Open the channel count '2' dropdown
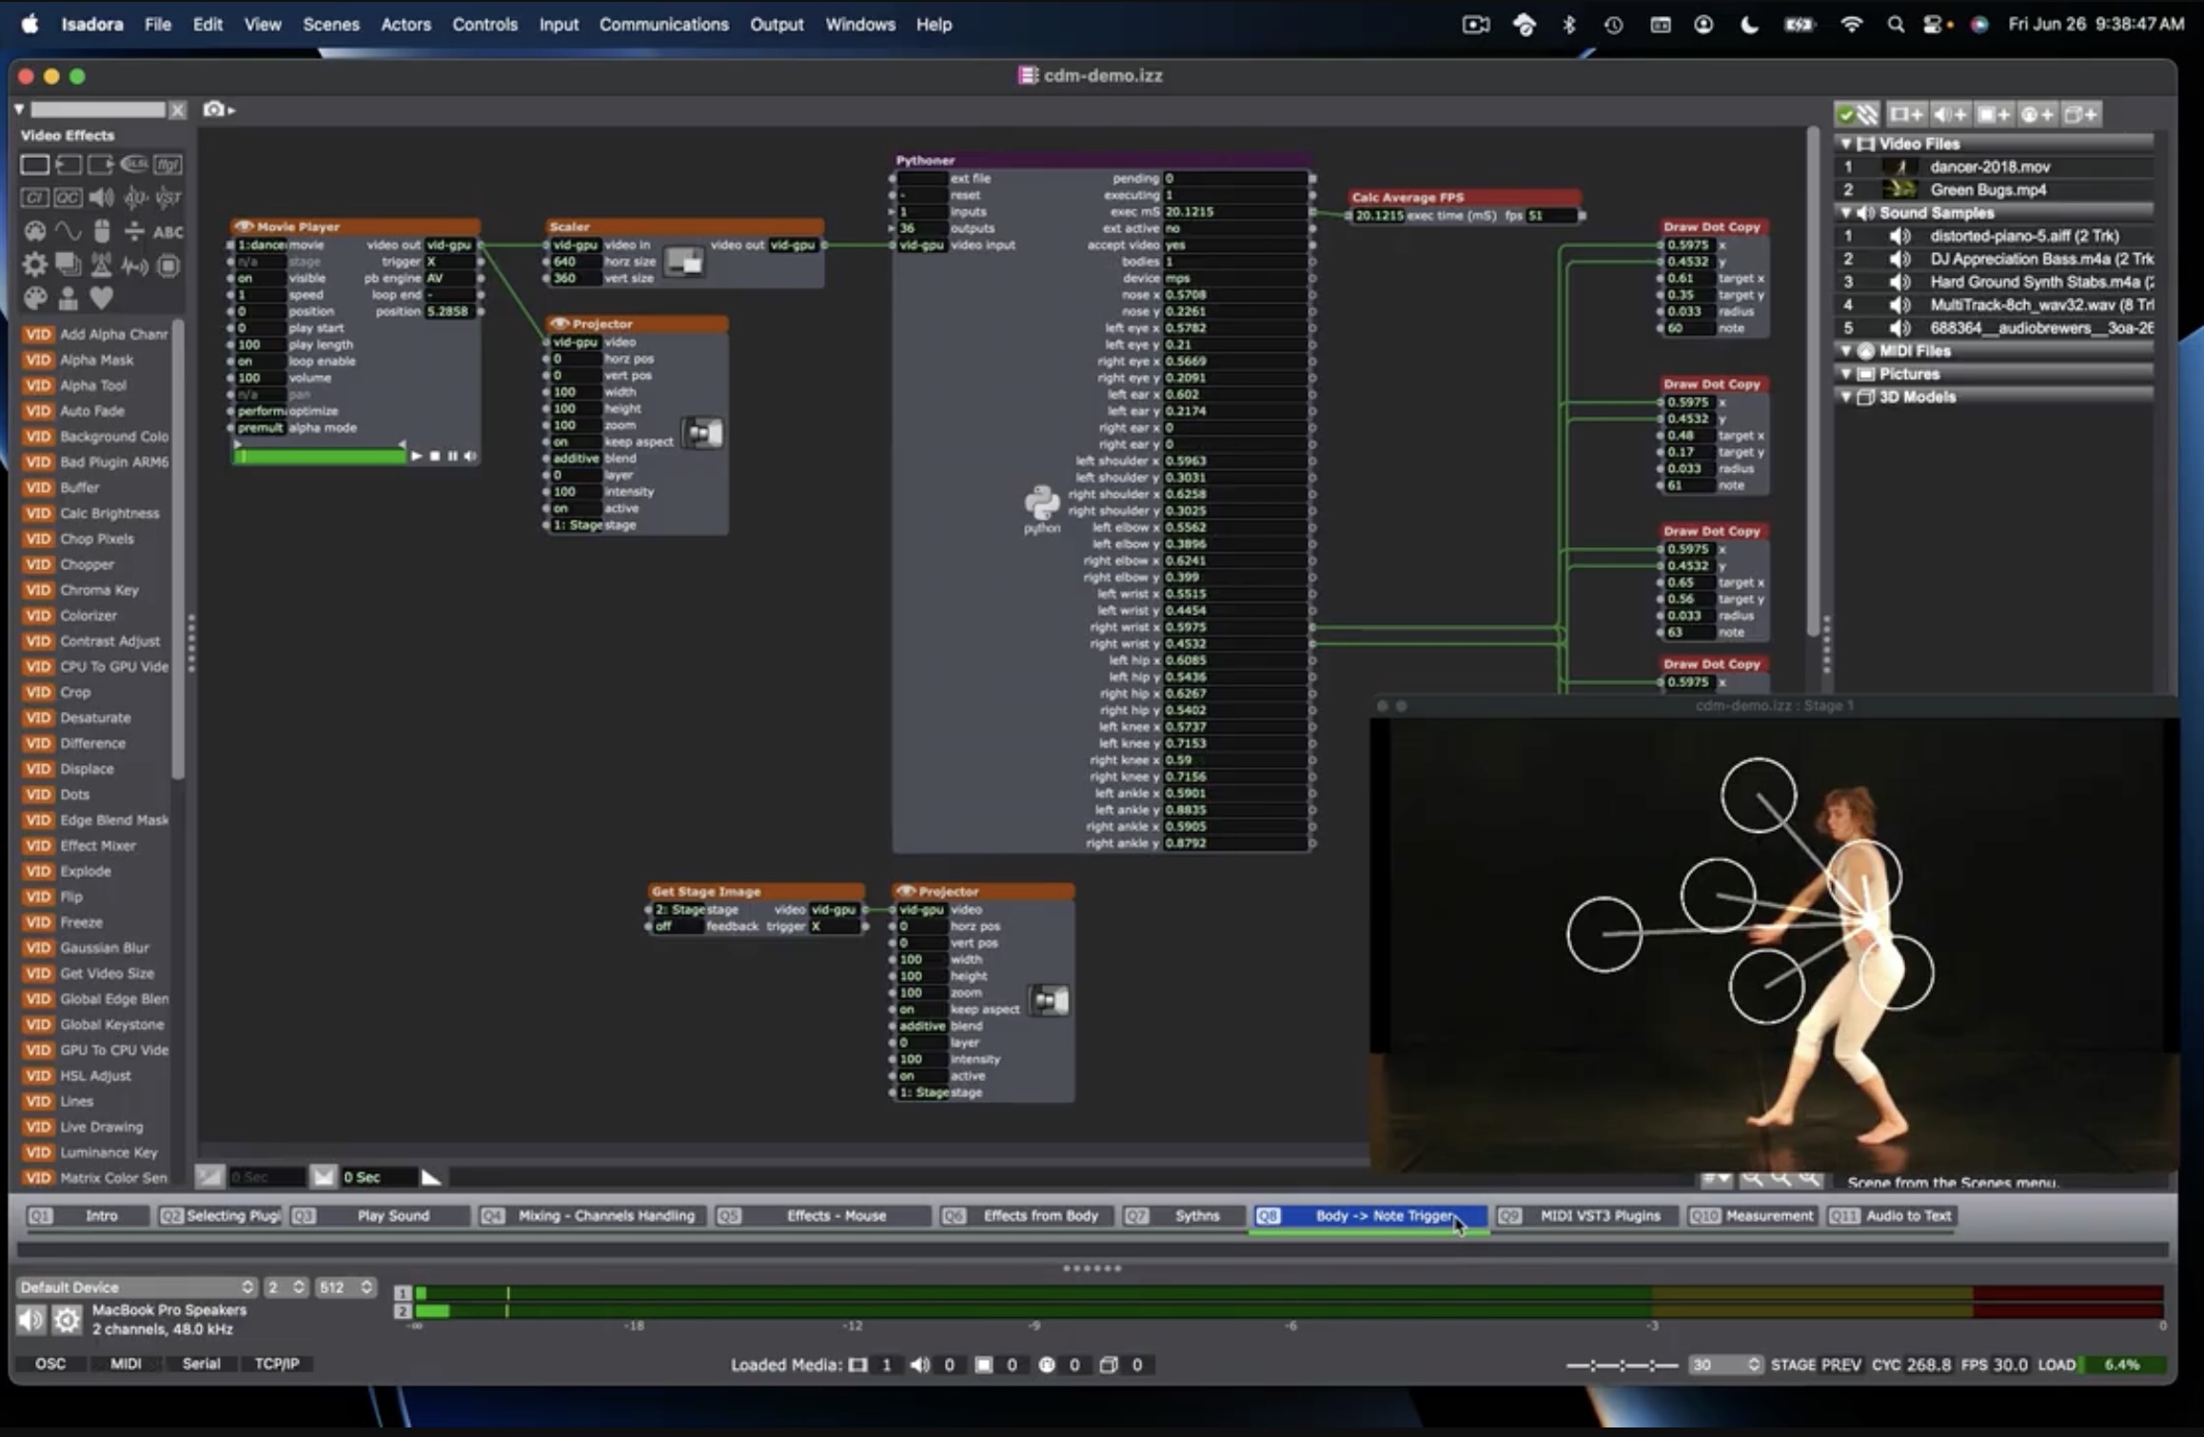Screen dimensions: 2204x1437 tap(285, 1287)
